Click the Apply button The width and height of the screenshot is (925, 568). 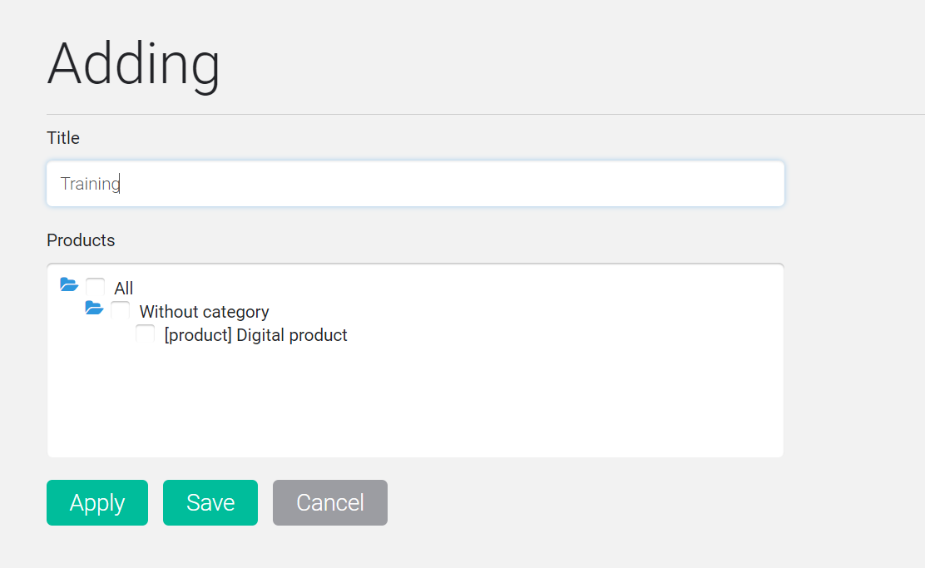(97, 502)
